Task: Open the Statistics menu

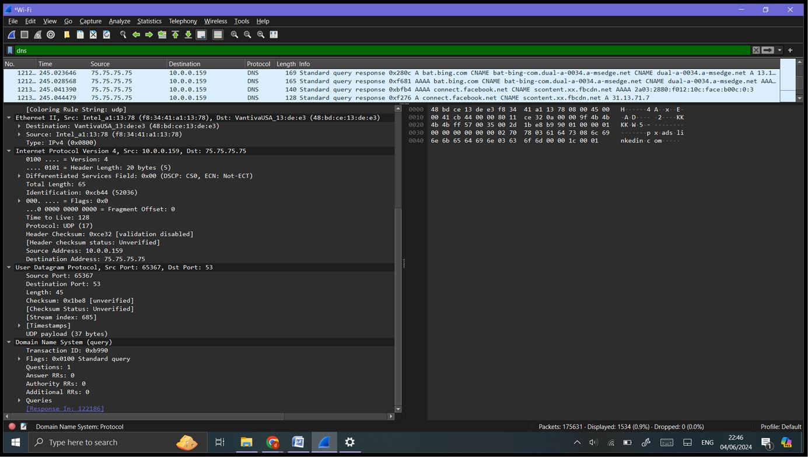Action: [149, 21]
